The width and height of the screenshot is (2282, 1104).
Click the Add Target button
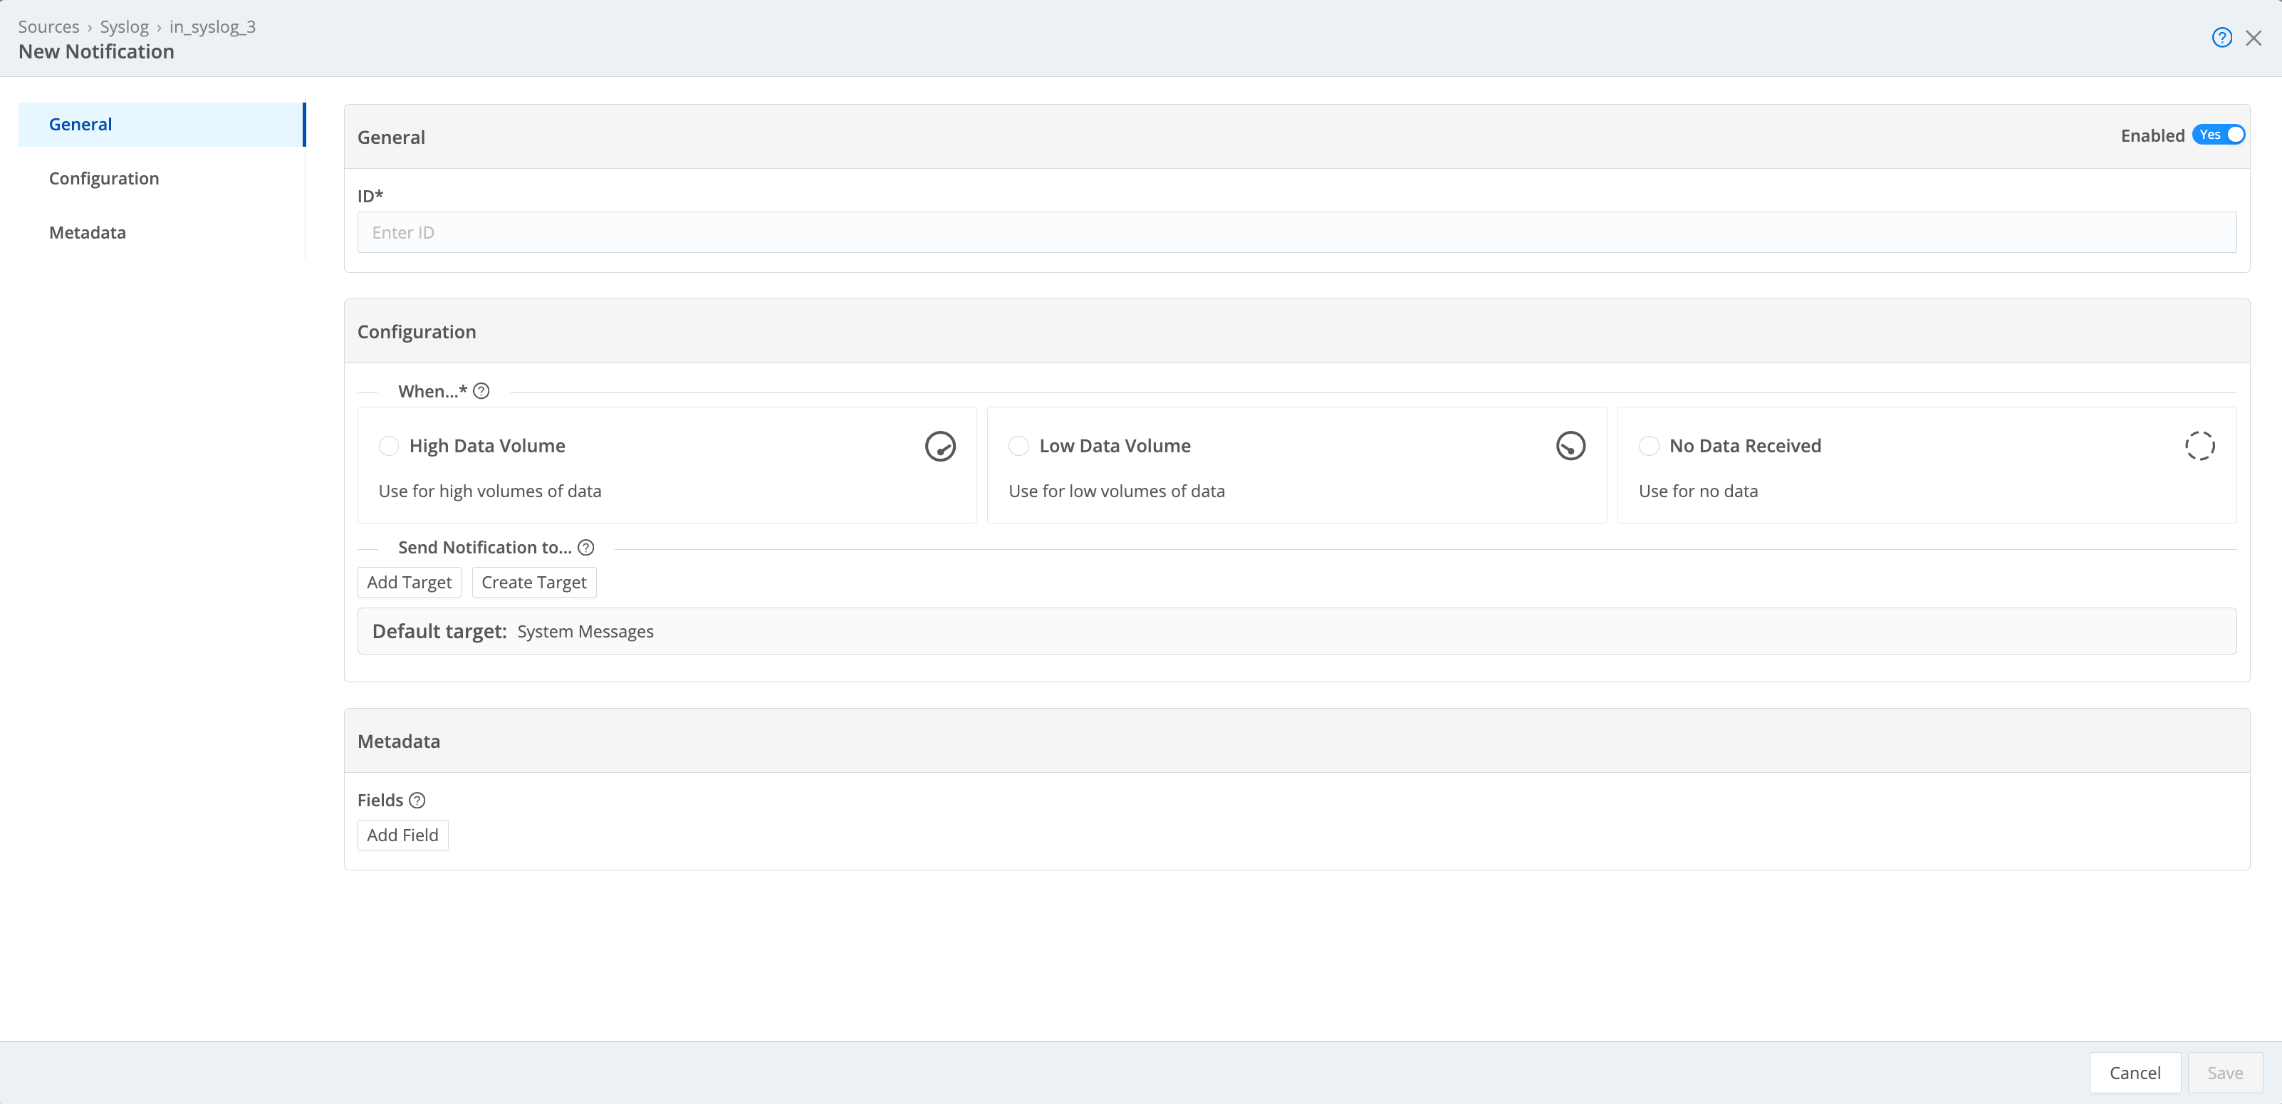click(x=408, y=582)
